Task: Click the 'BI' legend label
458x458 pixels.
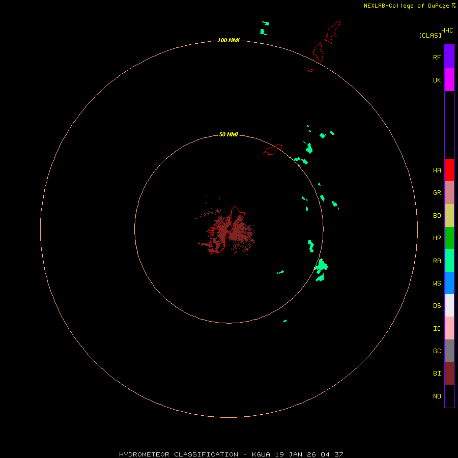Action: [437, 374]
